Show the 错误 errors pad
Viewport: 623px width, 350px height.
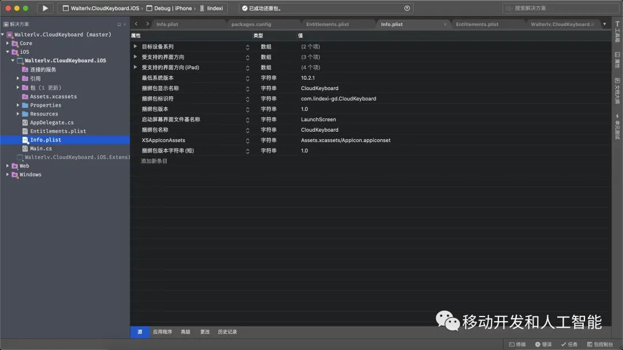click(543, 344)
